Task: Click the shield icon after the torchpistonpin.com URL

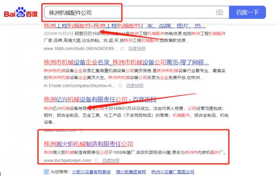Action: click(x=96, y=160)
